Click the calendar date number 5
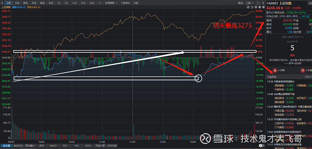Screen dimensions: 312x149 click(292, 48)
